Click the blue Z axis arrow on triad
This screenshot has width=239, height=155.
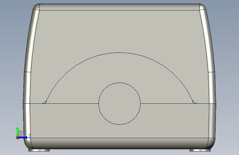point(23,137)
